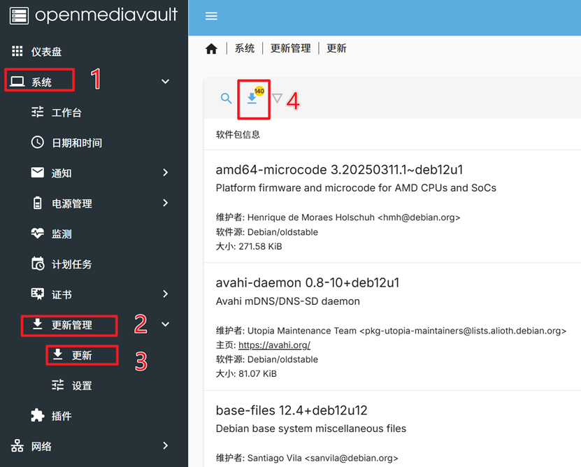Viewport: 581px width, 467px height.
Task: Click 系统 in the breadcrumb
Action: (244, 48)
